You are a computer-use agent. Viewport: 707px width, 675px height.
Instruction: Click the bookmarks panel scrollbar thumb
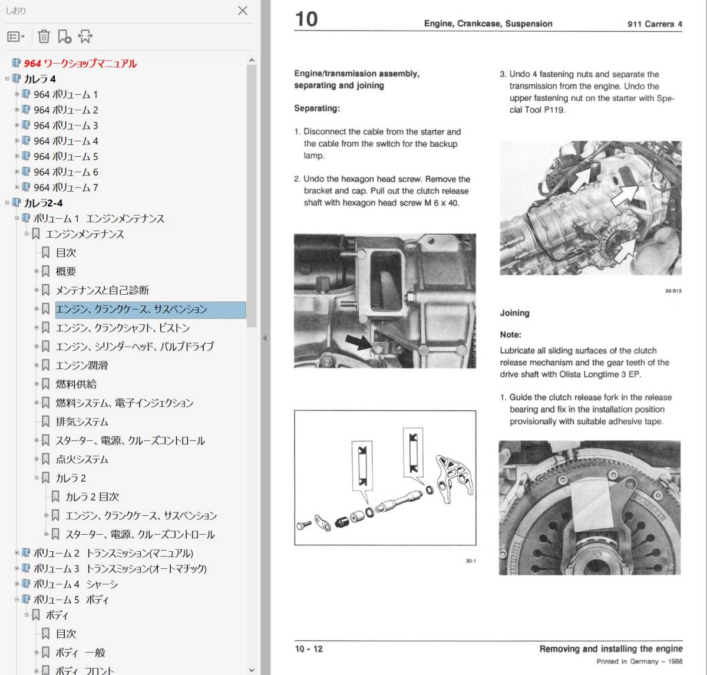point(252,196)
